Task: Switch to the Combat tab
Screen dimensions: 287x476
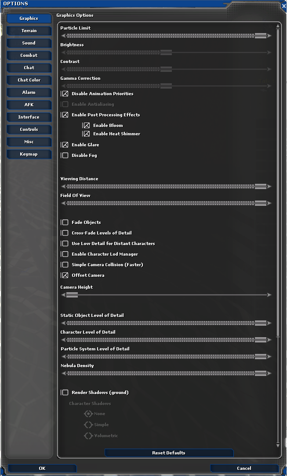Action: coord(29,56)
